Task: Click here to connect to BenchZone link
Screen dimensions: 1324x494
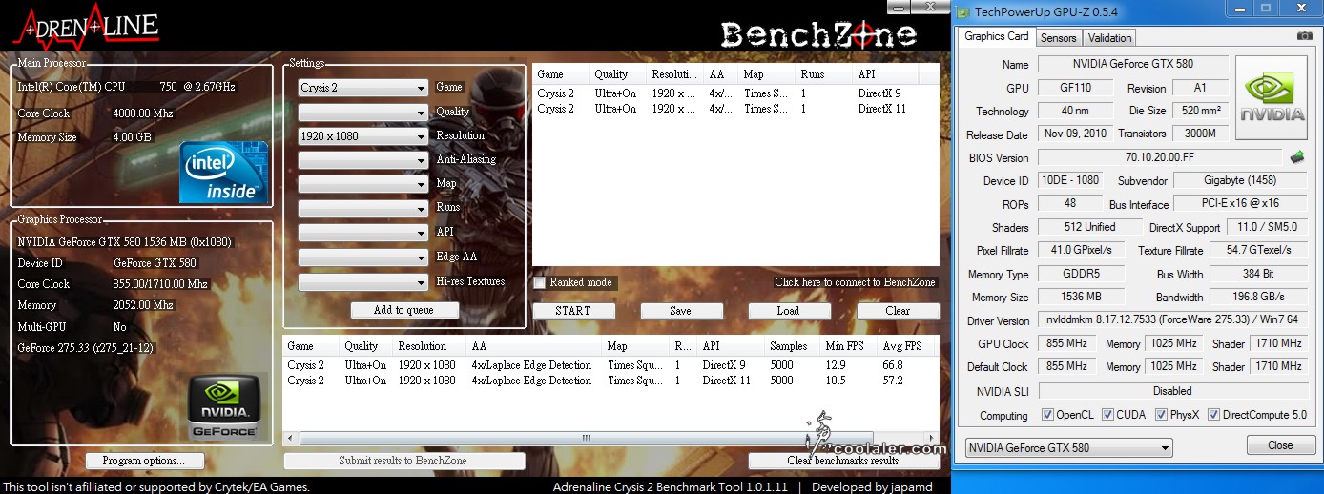Action: pyautogui.click(x=856, y=282)
